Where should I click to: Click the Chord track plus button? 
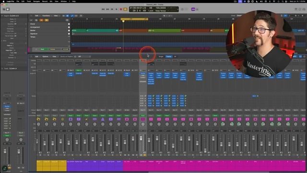point(69,24)
